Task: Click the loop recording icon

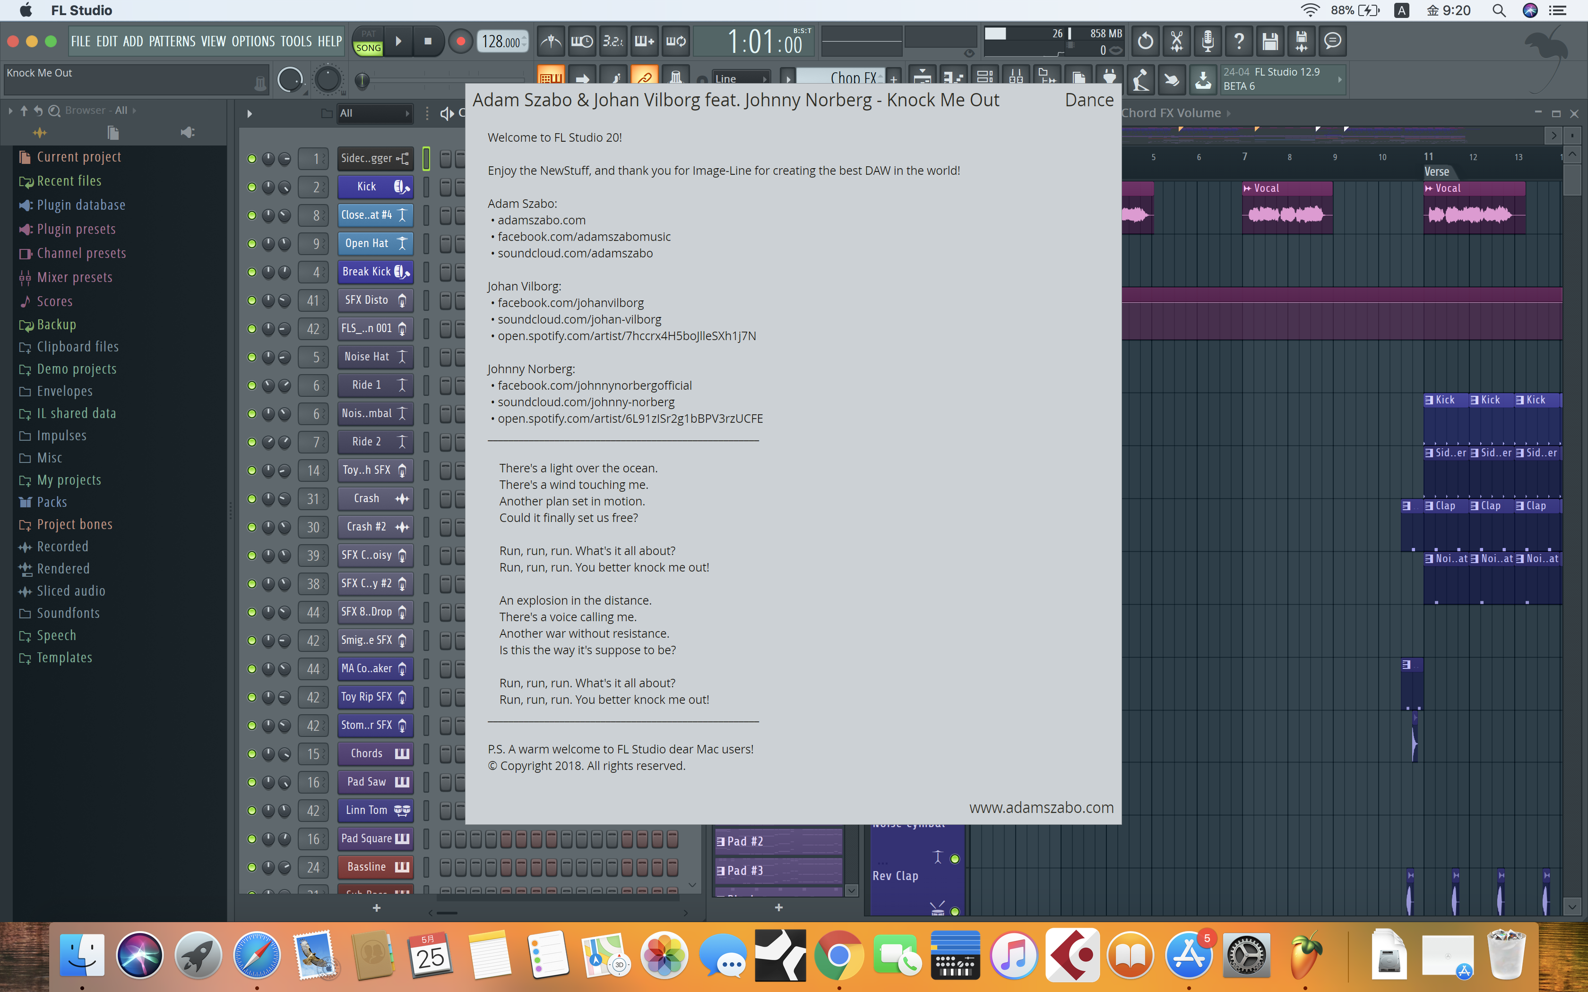Action: pyautogui.click(x=676, y=42)
